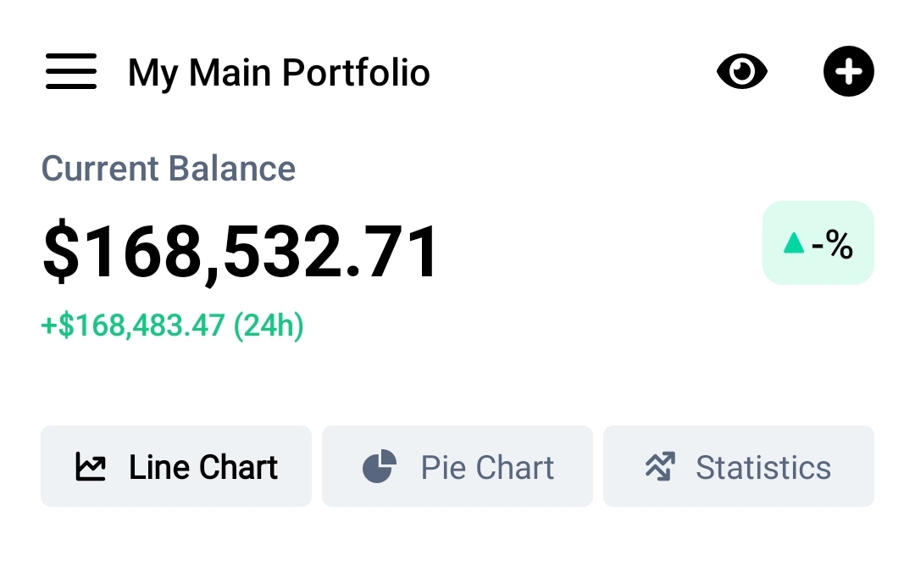Open My Main Portfolio selector title
Screen dimensions: 915x584
coord(279,73)
